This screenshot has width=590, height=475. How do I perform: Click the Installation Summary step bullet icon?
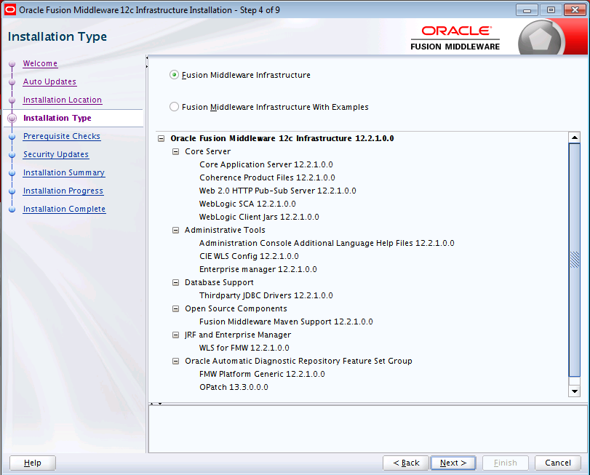click(12, 173)
